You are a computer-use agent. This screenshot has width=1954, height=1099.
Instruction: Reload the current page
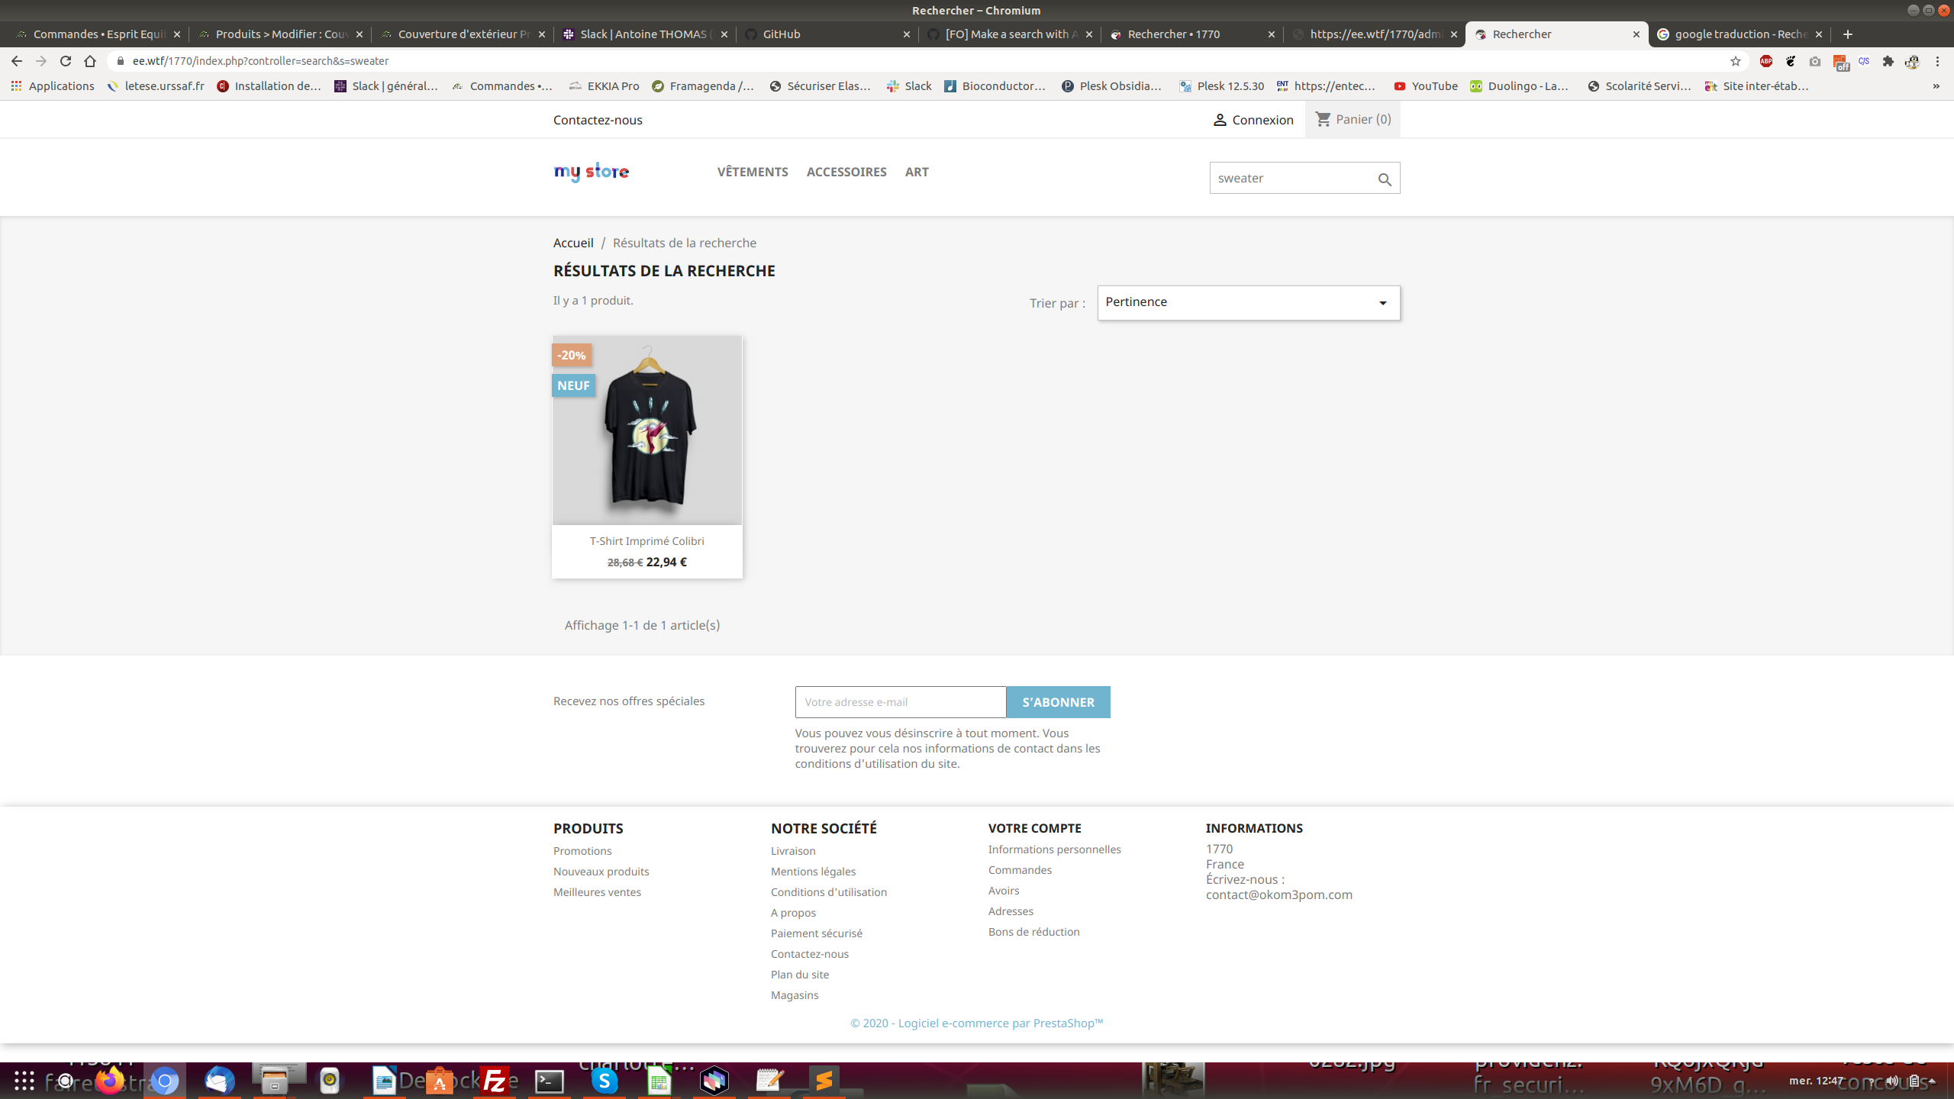coord(66,61)
